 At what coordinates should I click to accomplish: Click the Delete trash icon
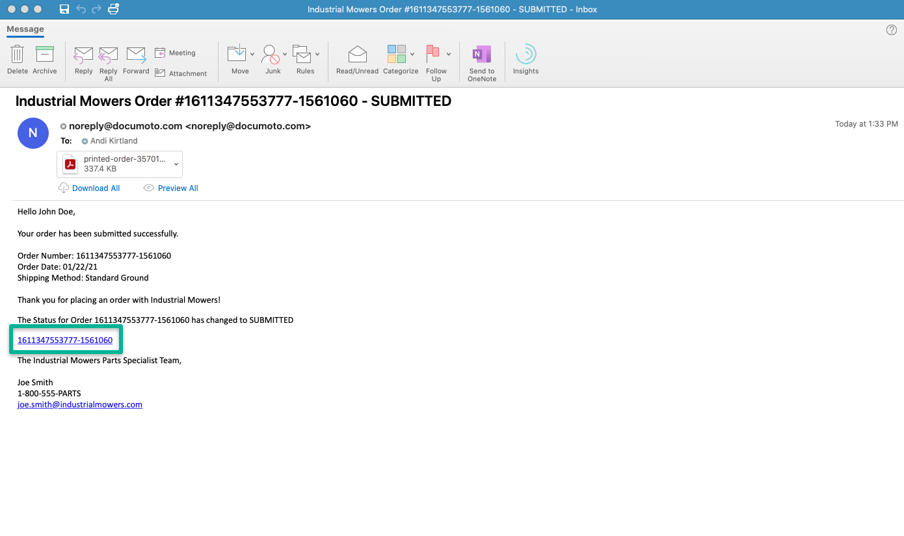click(18, 55)
